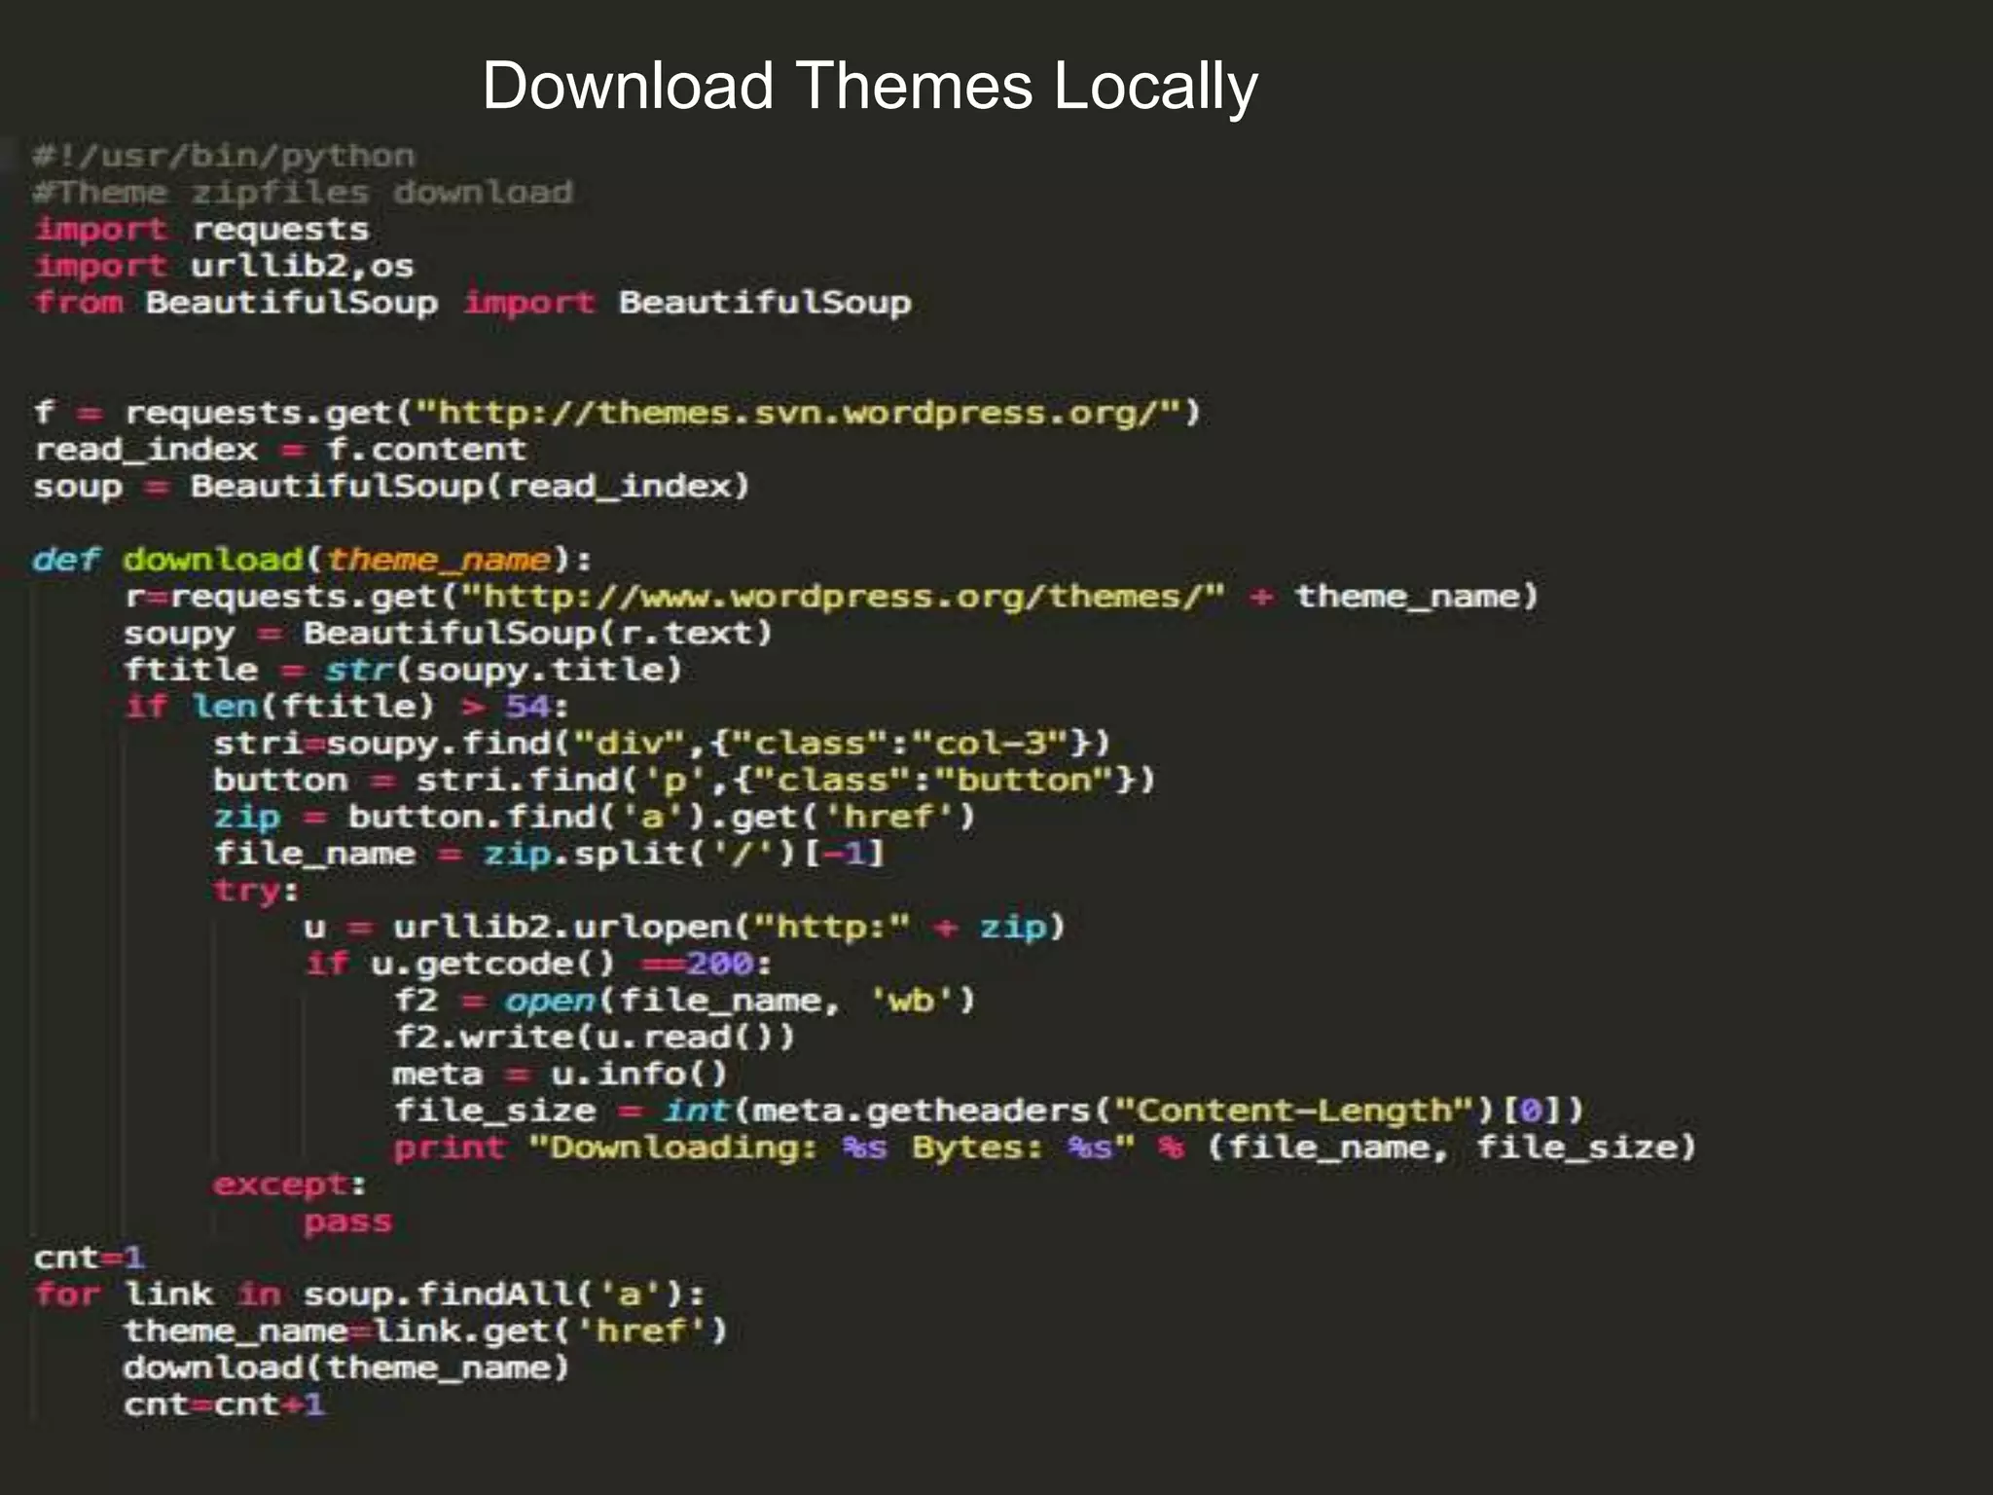
Task: Click the 'if len(ftitle) > 54:' condition
Action: pyautogui.click(x=347, y=706)
